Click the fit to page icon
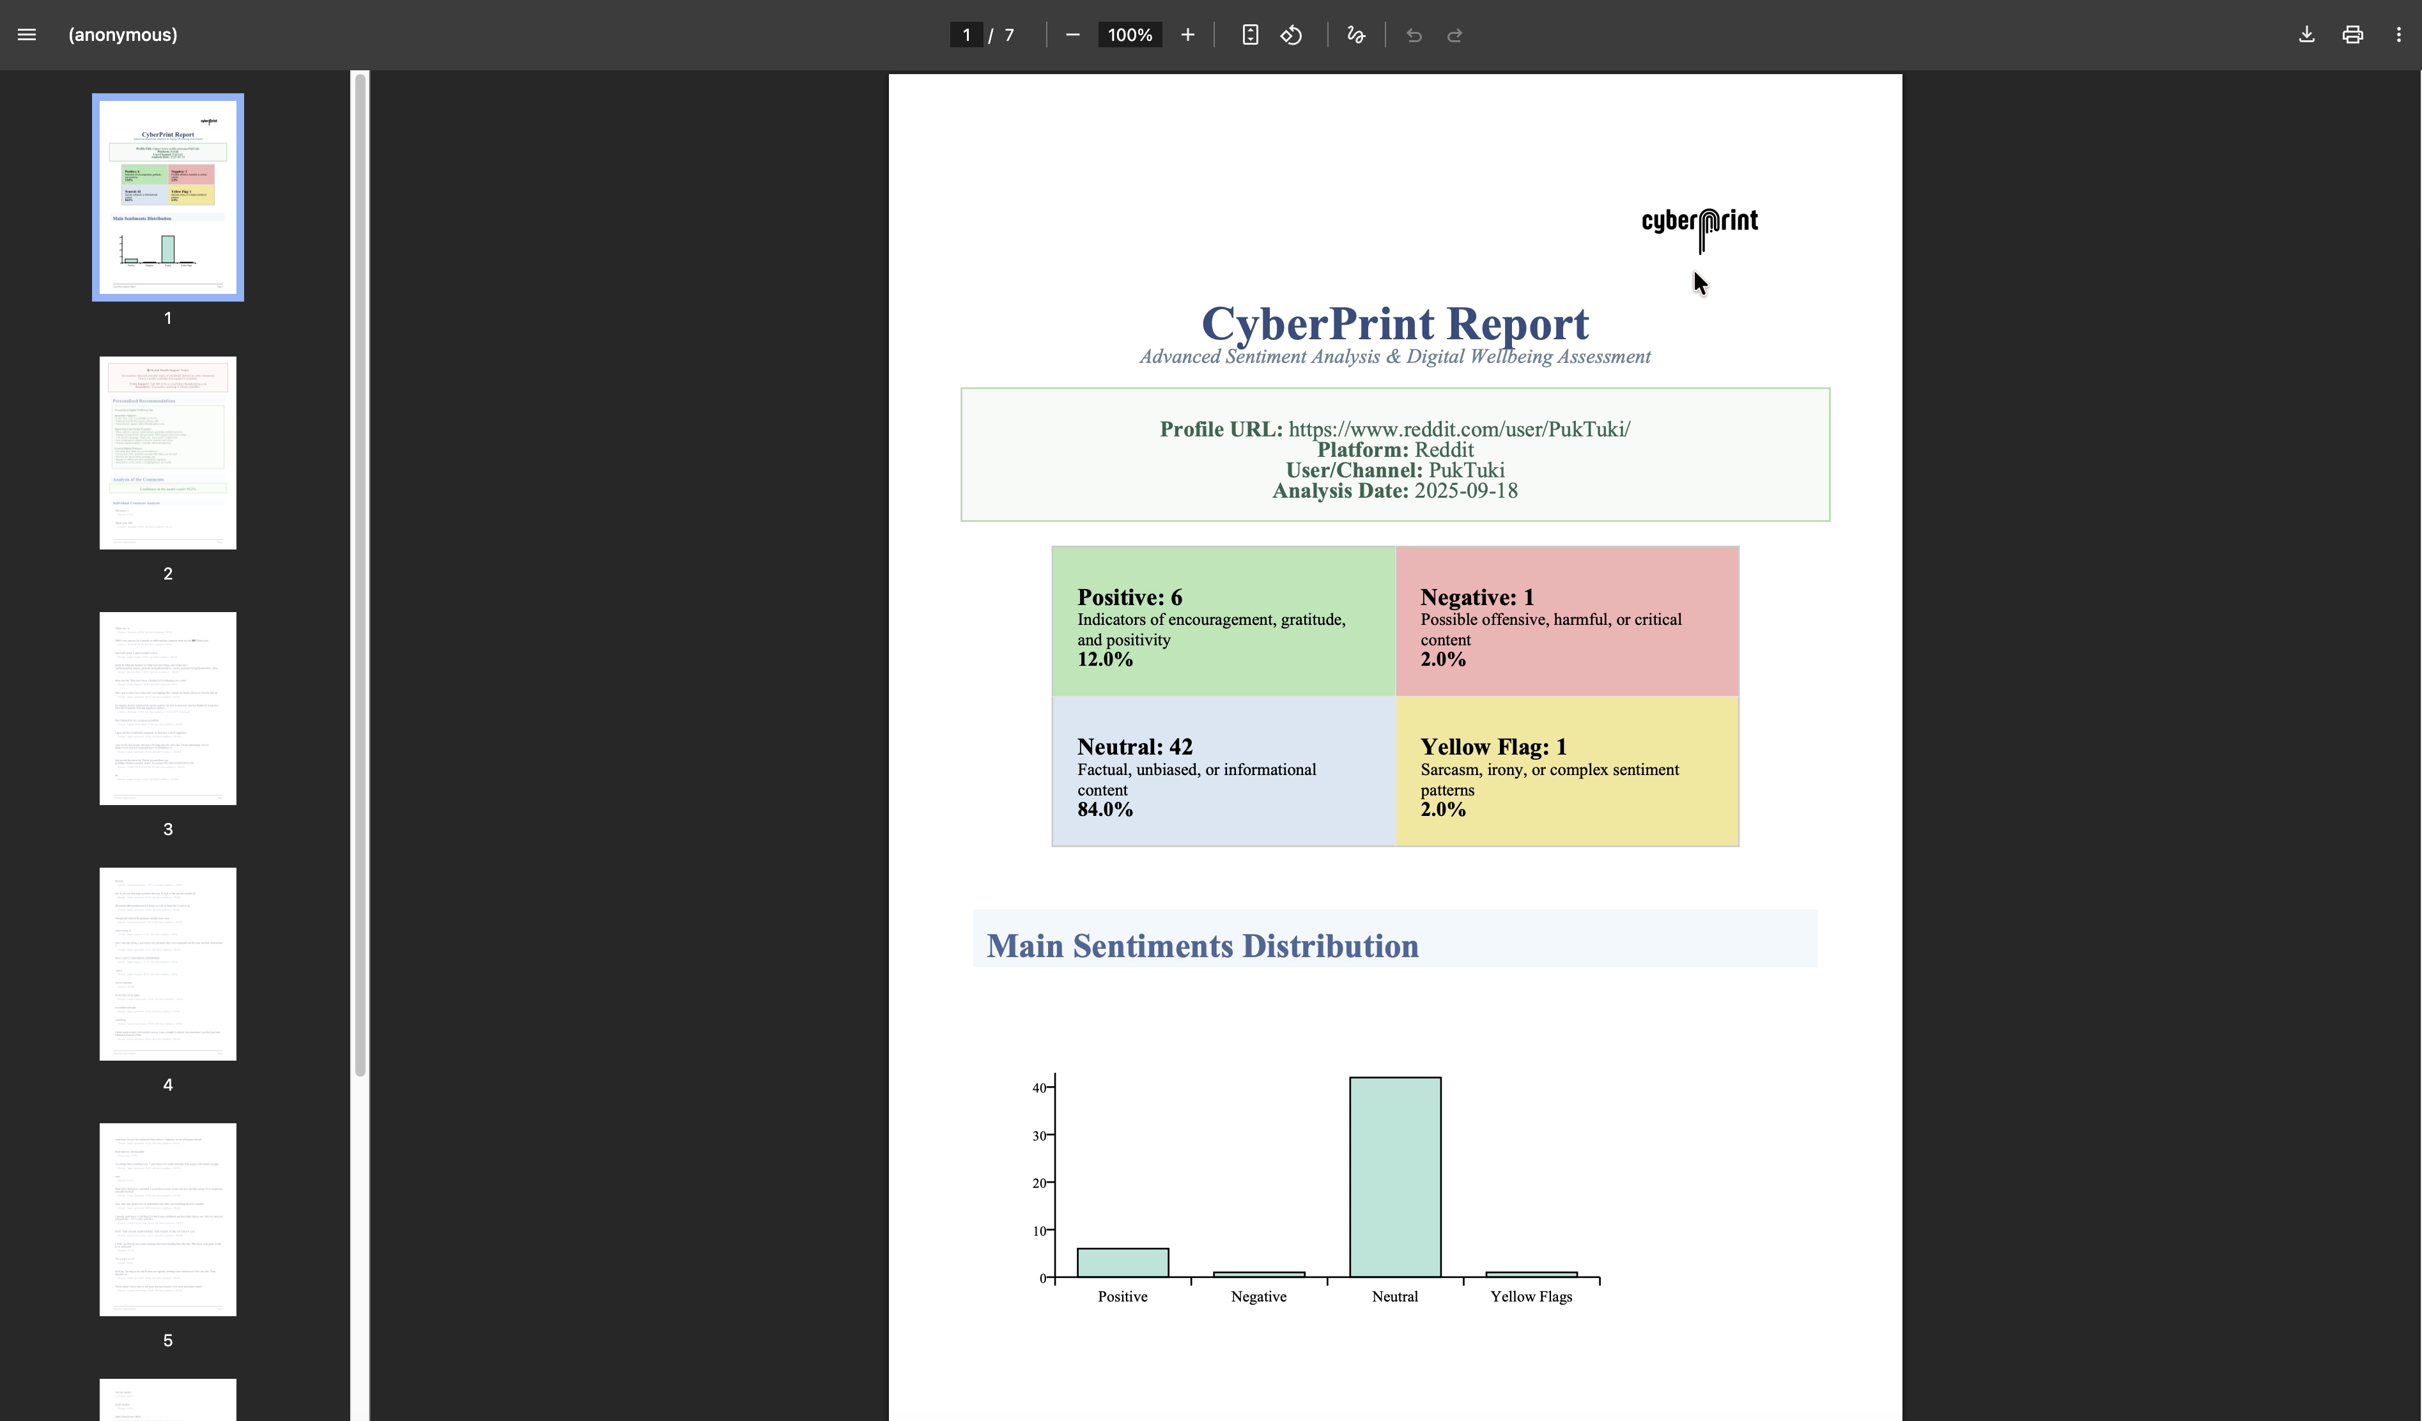The width and height of the screenshot is (2422, 1421). click(1249, 35)
